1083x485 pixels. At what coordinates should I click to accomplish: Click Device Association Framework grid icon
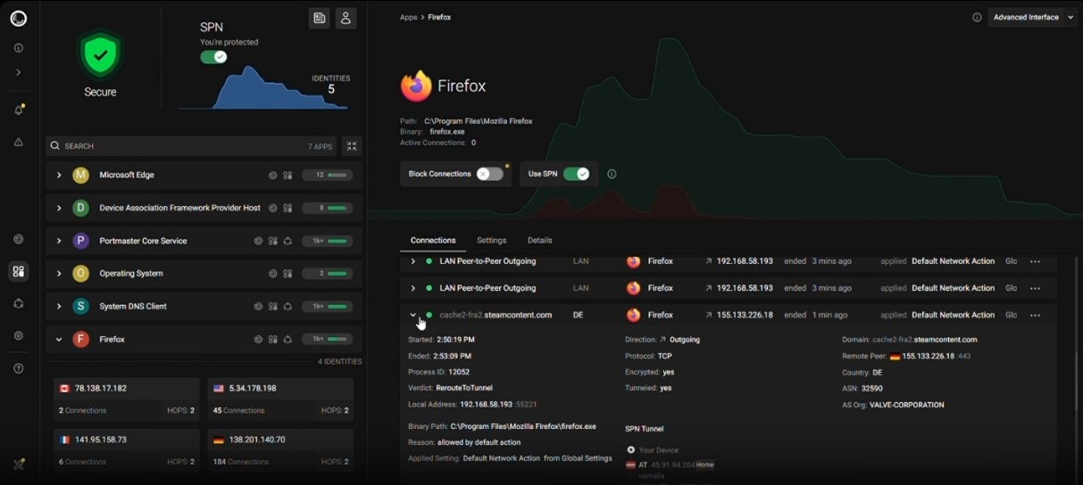pos(287,208)
